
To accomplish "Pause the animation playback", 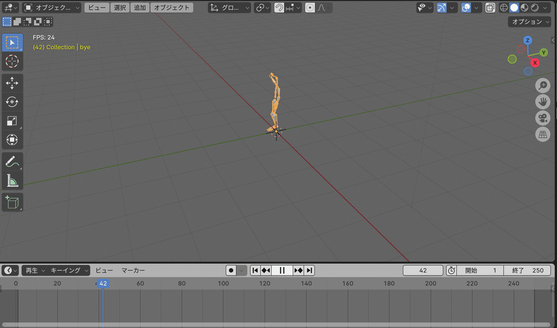I will (282, 270).
